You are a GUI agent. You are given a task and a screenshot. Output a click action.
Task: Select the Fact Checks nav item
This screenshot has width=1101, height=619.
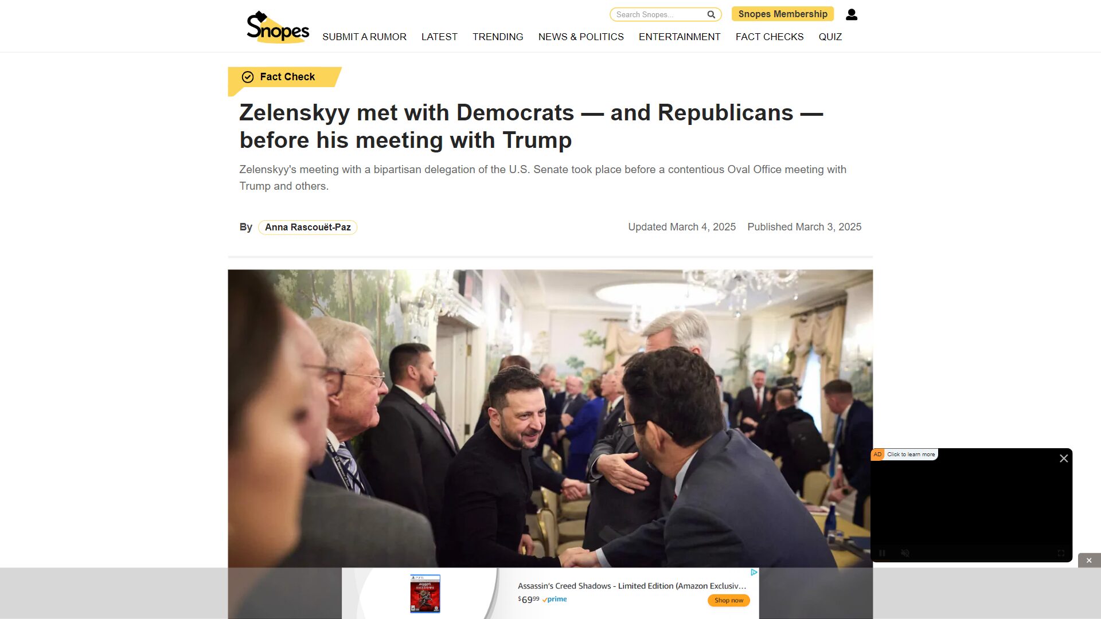(770, 37)
